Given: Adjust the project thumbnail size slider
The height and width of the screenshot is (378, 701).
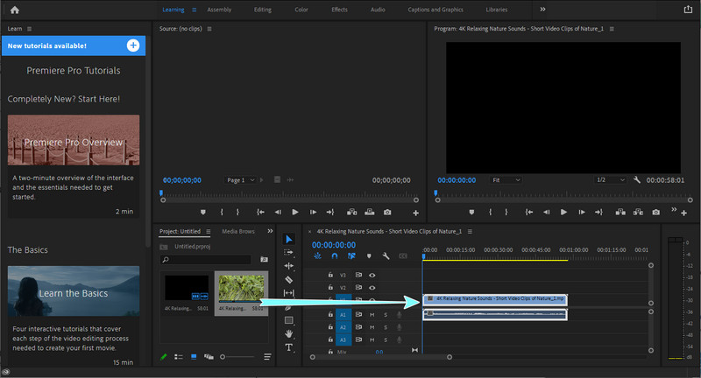Looking at the screenshot, I should tap(224, 357).
